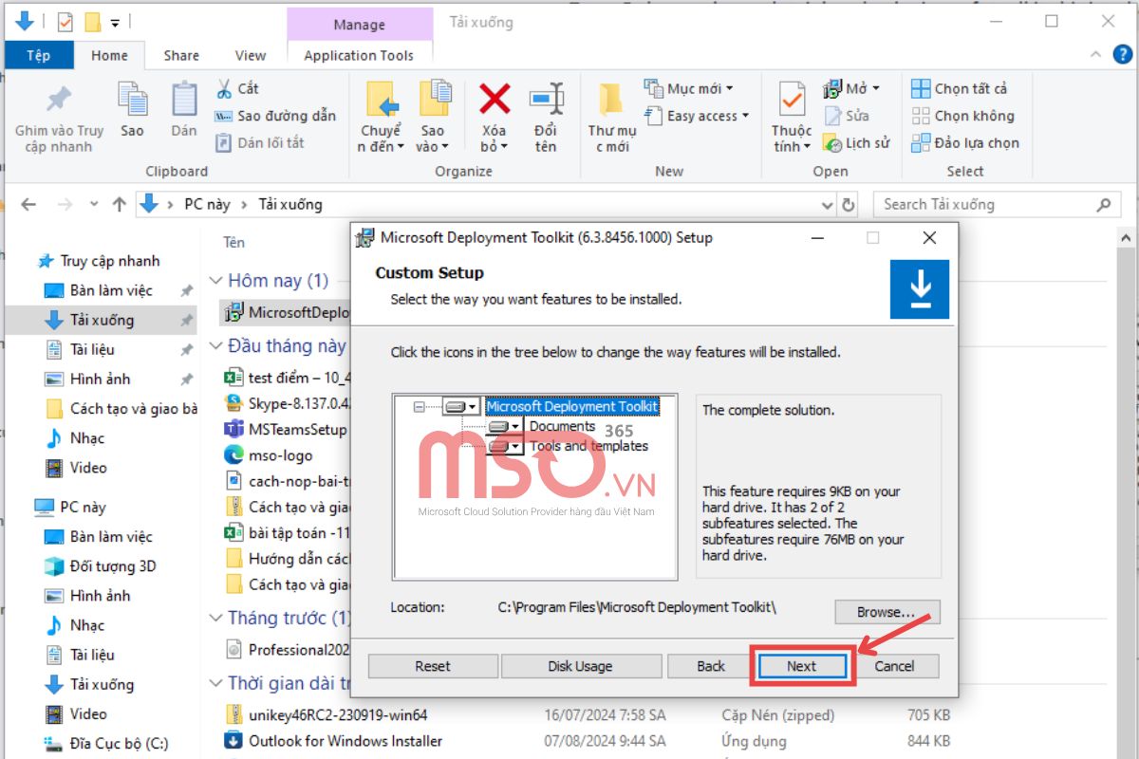1139x759 pixels.
Task: Click the Manage contextual tab
Action: click(x=359, y=24)
